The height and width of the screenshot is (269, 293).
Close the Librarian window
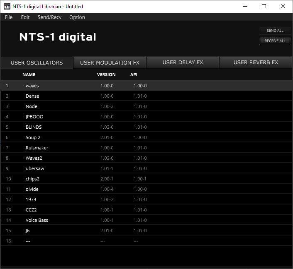[283, 6]
